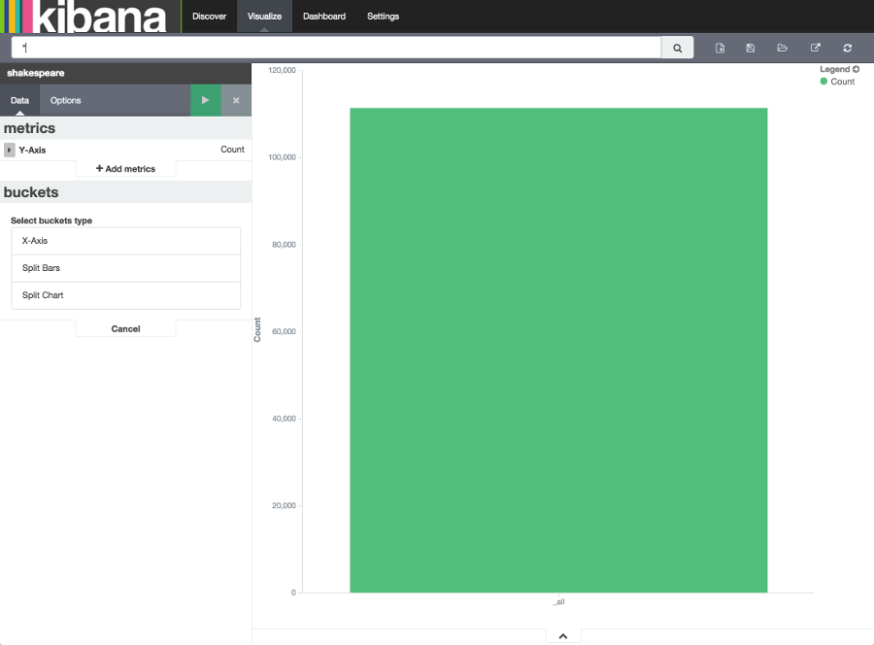Add a new metric with Add metrics
874x645 pixels.
[x=125, y=168]
